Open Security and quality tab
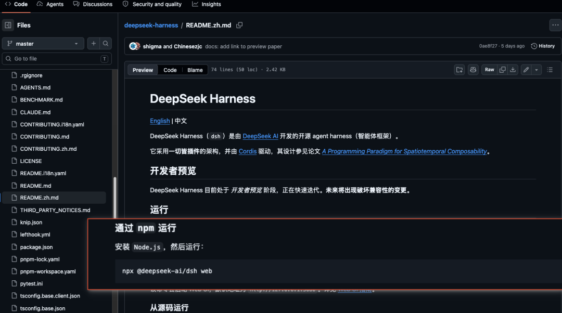 click(152, 4)
